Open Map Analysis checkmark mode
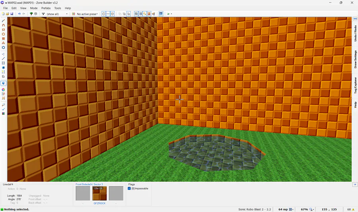Viewport: 358px width, 212px height. pyautogui.click(x=3, y=109)
